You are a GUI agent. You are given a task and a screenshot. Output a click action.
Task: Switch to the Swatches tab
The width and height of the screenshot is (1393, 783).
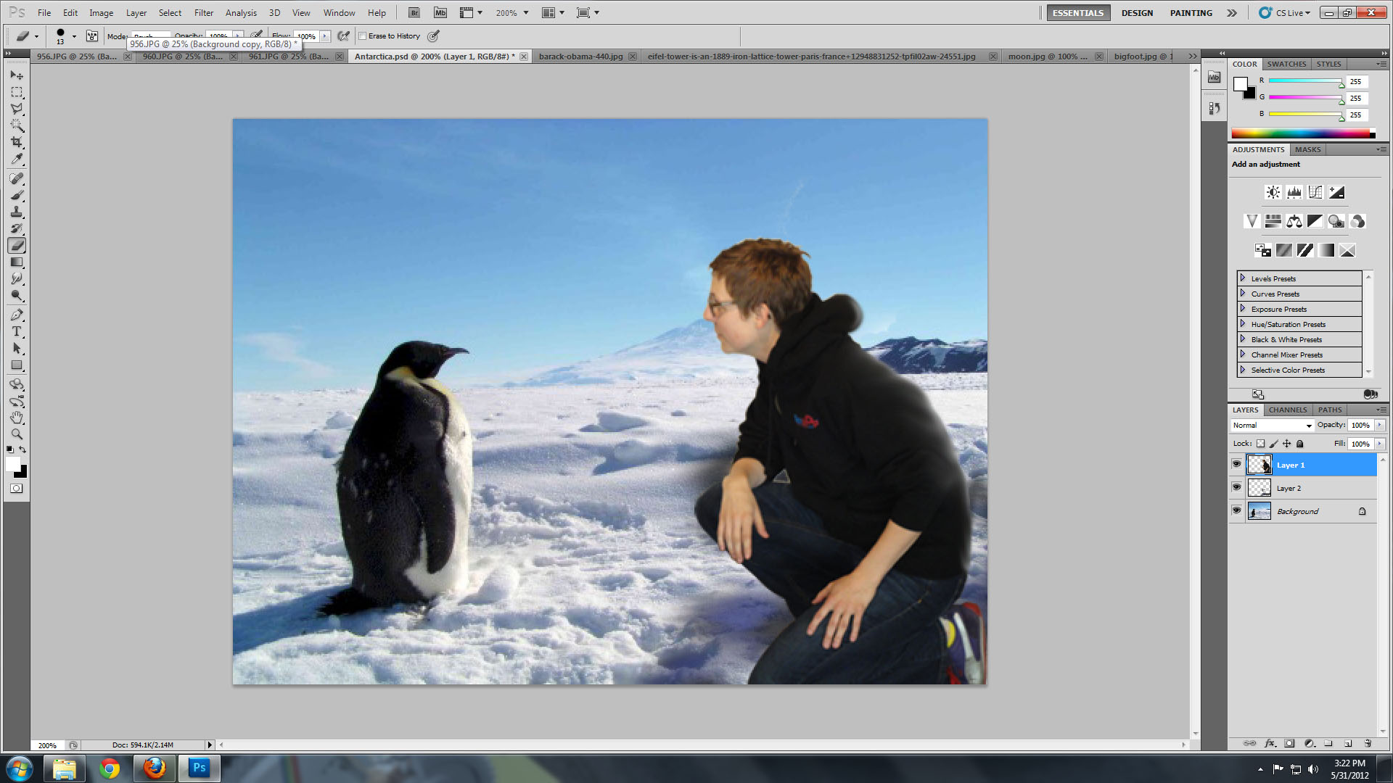pos(1286,64)
